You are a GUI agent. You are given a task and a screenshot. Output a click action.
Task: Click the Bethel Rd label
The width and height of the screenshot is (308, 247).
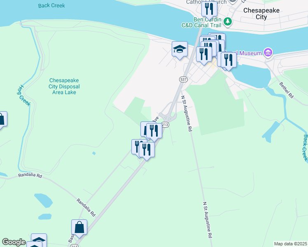click(x=287, y=90)
